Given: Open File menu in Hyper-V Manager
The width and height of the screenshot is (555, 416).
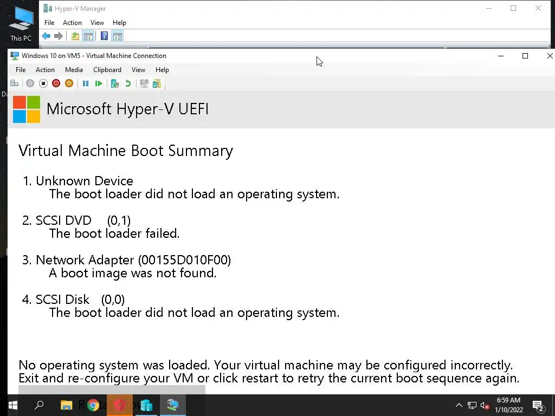Looking at the screenshot, I should point(49,23).
